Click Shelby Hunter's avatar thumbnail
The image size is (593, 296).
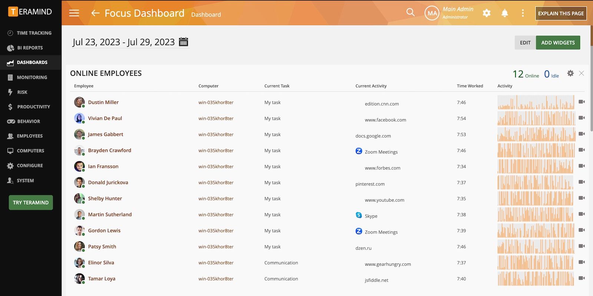click(x=79, y=198)
